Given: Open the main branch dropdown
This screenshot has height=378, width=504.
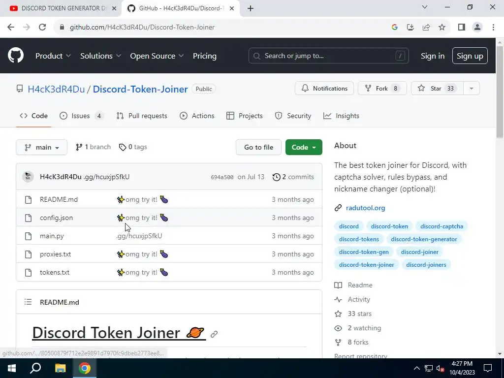Looking at the screenshot, I should [41, 147].
